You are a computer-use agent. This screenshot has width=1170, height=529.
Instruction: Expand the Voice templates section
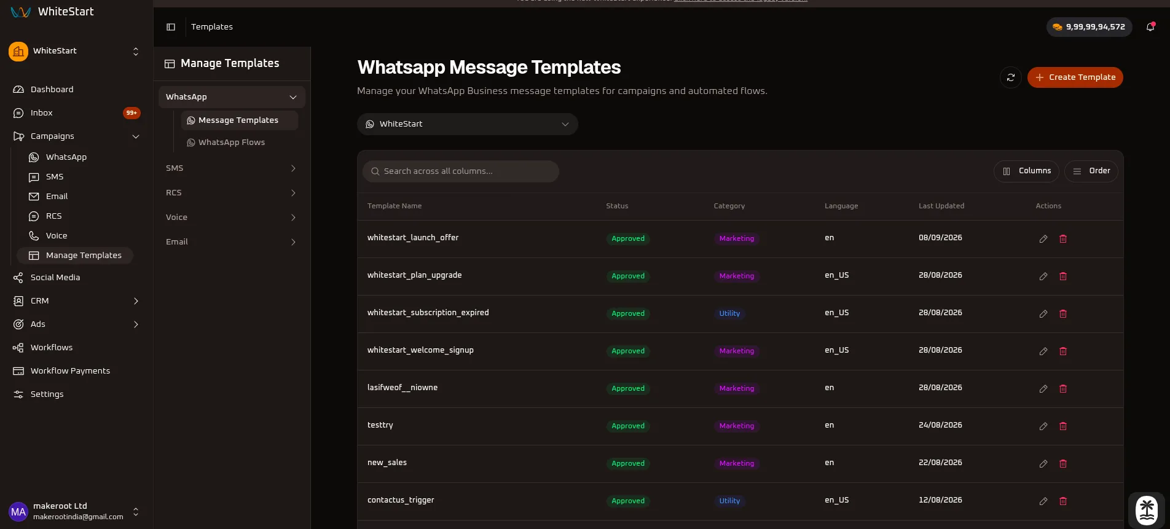[x=232, y=217]
